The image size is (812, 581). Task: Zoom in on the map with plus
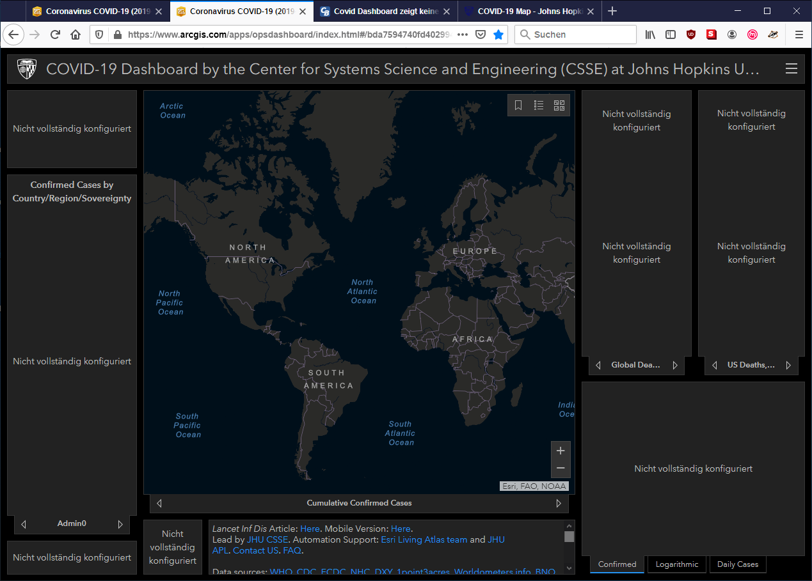[x=561, y=451]
